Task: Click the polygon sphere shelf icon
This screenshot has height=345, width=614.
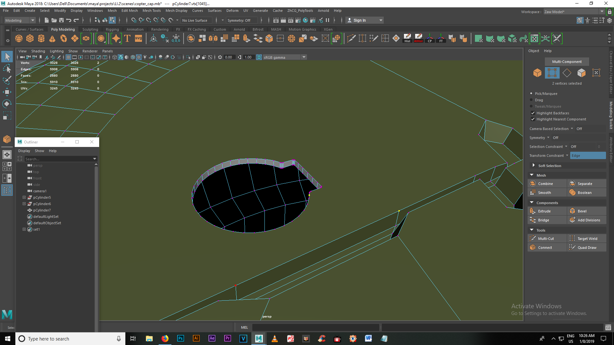Action: (x=19, y=39)
